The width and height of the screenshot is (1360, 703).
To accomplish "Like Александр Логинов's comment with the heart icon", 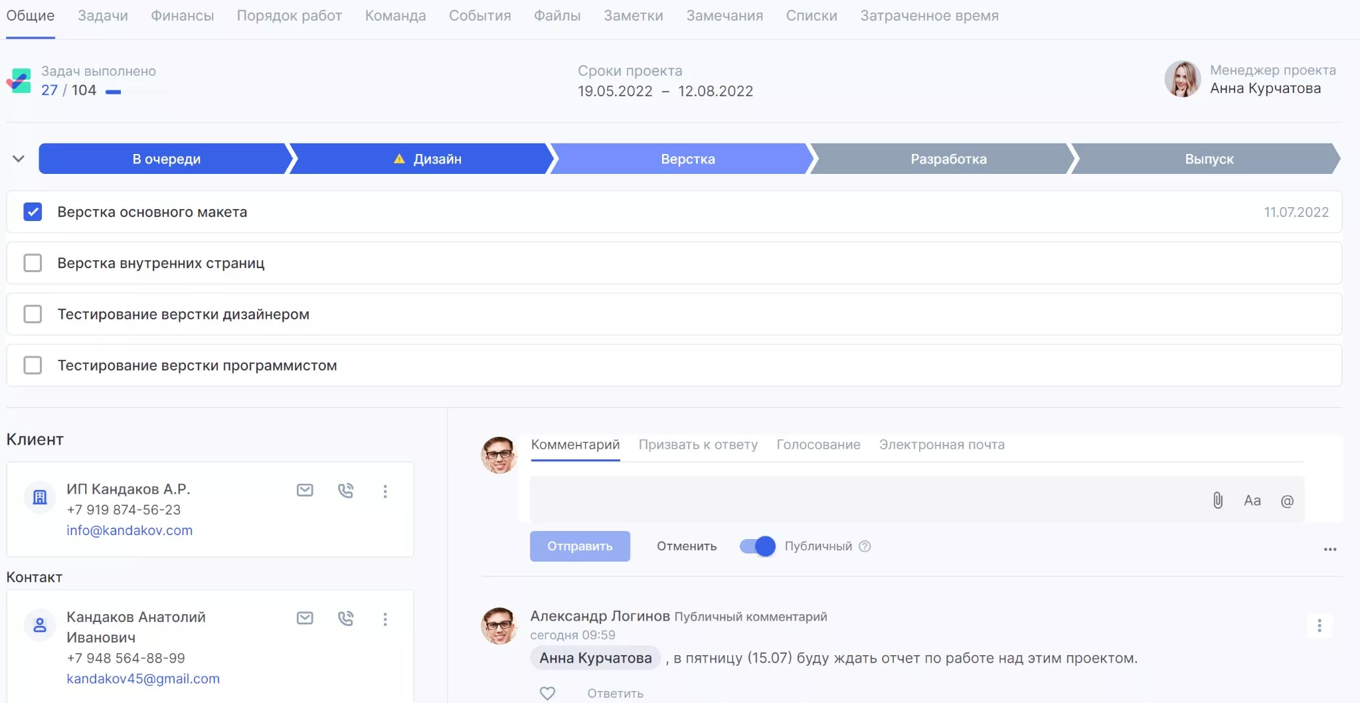I will pyautogui.click(x=547, y=693).
